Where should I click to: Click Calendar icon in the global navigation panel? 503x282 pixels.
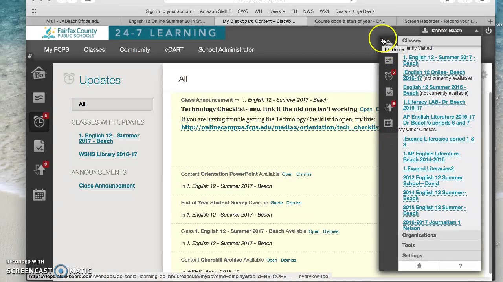[x=388, y=123]
